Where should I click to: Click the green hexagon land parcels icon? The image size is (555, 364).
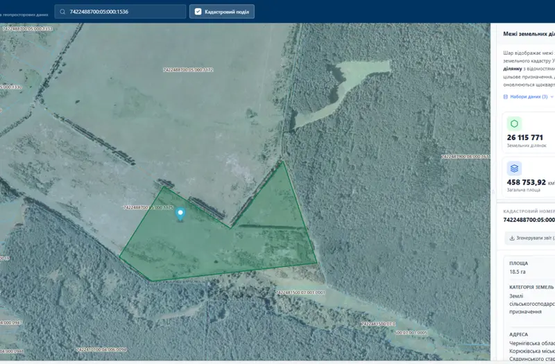(514, 123)
